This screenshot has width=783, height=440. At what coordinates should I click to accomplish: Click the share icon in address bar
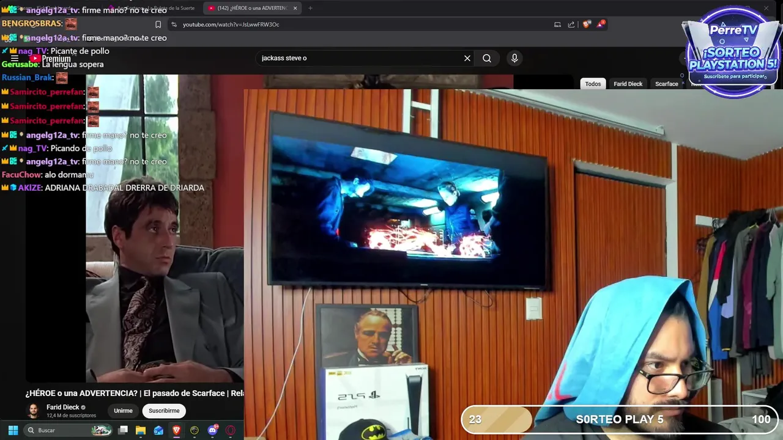click(x=571, y=24)
